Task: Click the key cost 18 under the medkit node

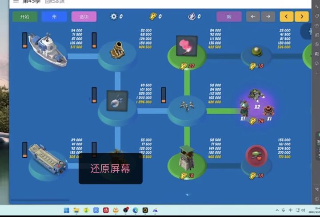Action: (256, 176)
